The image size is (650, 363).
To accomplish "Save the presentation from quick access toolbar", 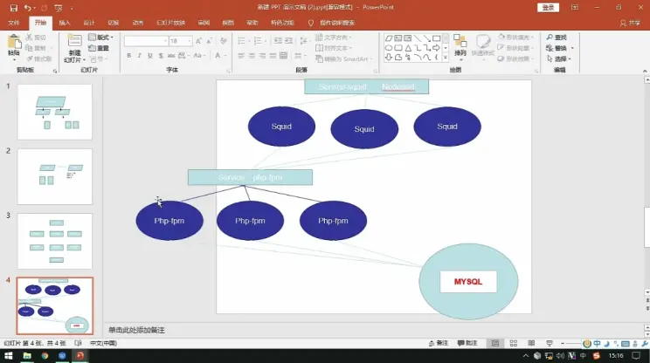I will click(14, 8).
